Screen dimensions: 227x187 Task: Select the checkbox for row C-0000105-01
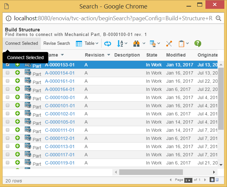[x=8, y=122]
